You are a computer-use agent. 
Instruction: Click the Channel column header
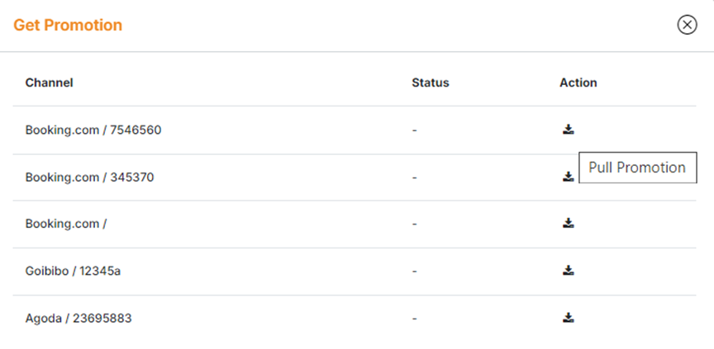pos(49,83)
